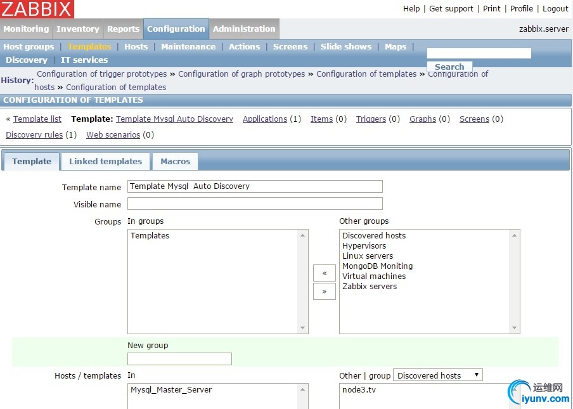
Task: Open the Discovery submenu
Action: coord(27,60)
